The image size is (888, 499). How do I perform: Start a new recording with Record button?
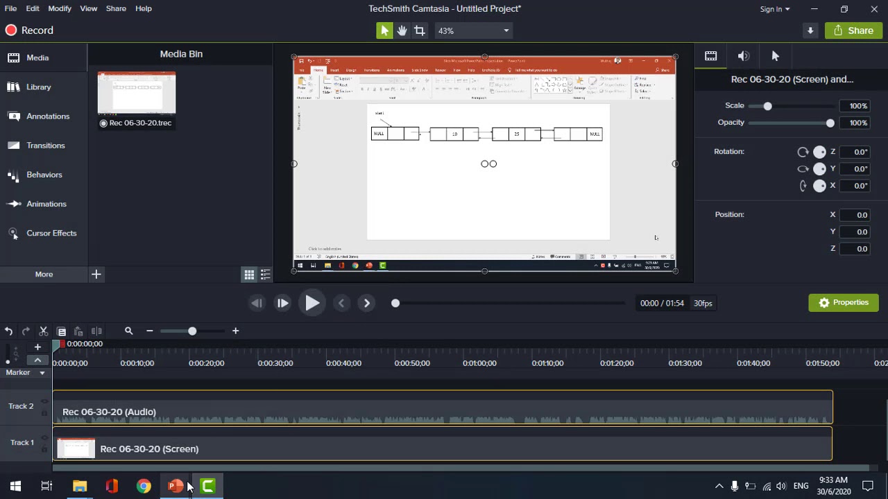pyautogui.click(x=29, y=30)
